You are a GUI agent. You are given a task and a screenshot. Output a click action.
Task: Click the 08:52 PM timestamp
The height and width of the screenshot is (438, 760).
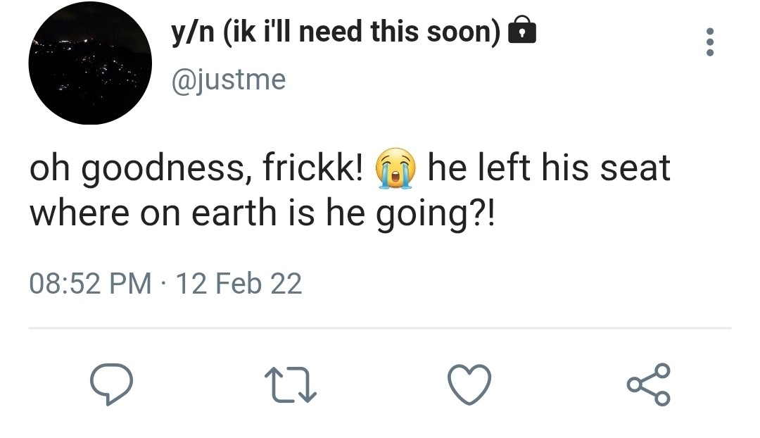(90, 283)
